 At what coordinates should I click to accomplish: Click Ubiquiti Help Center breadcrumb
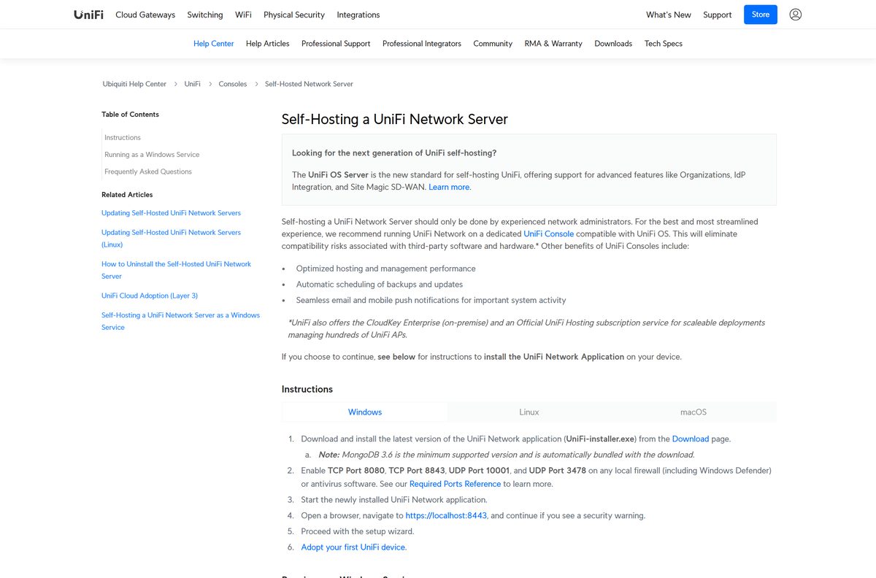[134, 84]
